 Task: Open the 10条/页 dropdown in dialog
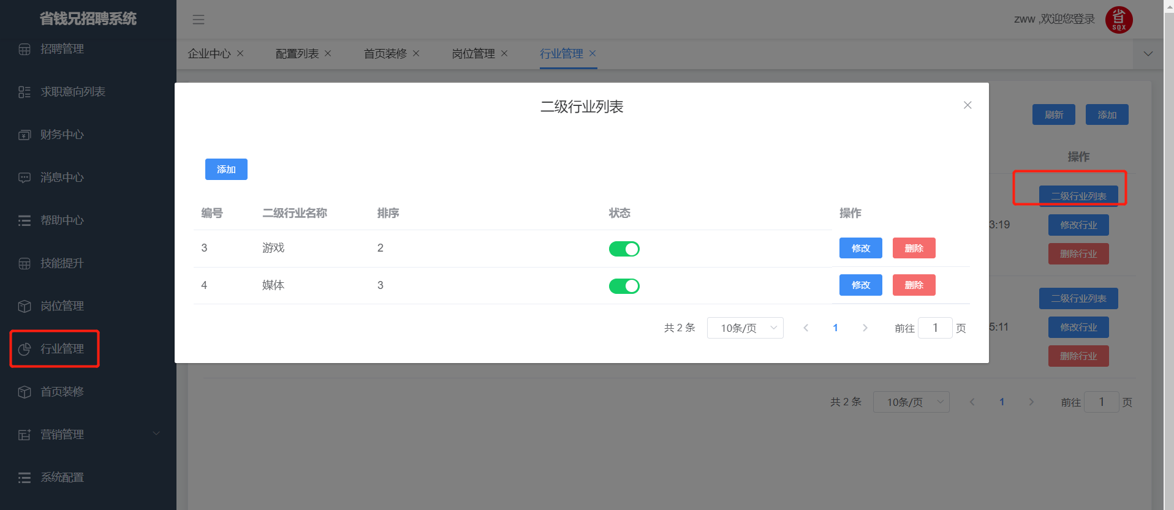(x=744, y=328)
